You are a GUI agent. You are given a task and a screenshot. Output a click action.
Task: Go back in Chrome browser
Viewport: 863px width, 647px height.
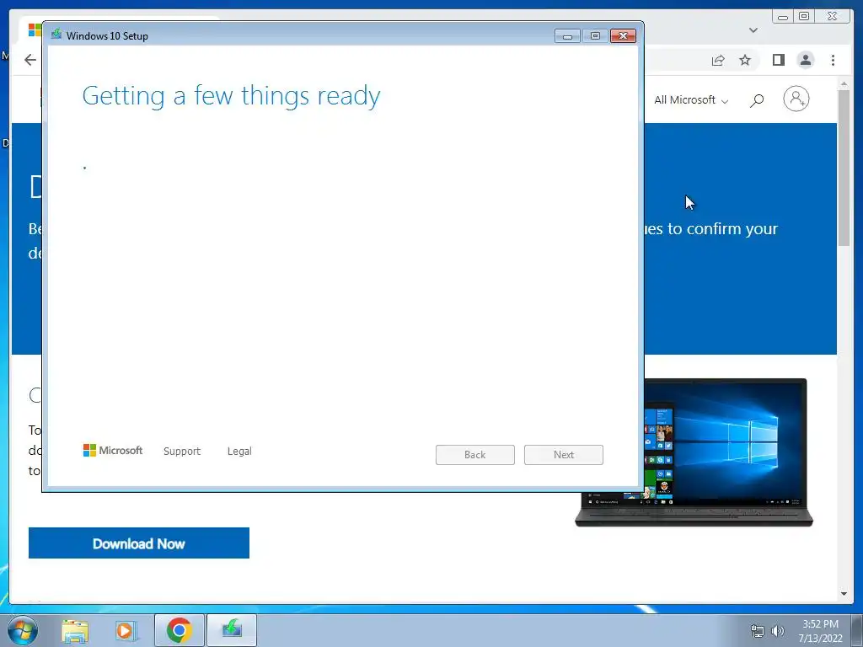[30, 60]
